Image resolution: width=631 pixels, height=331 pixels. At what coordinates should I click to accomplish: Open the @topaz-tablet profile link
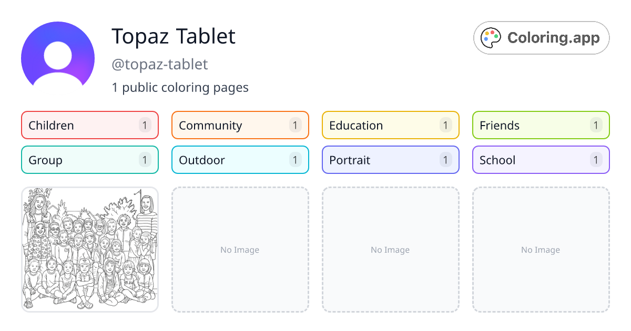160,64
